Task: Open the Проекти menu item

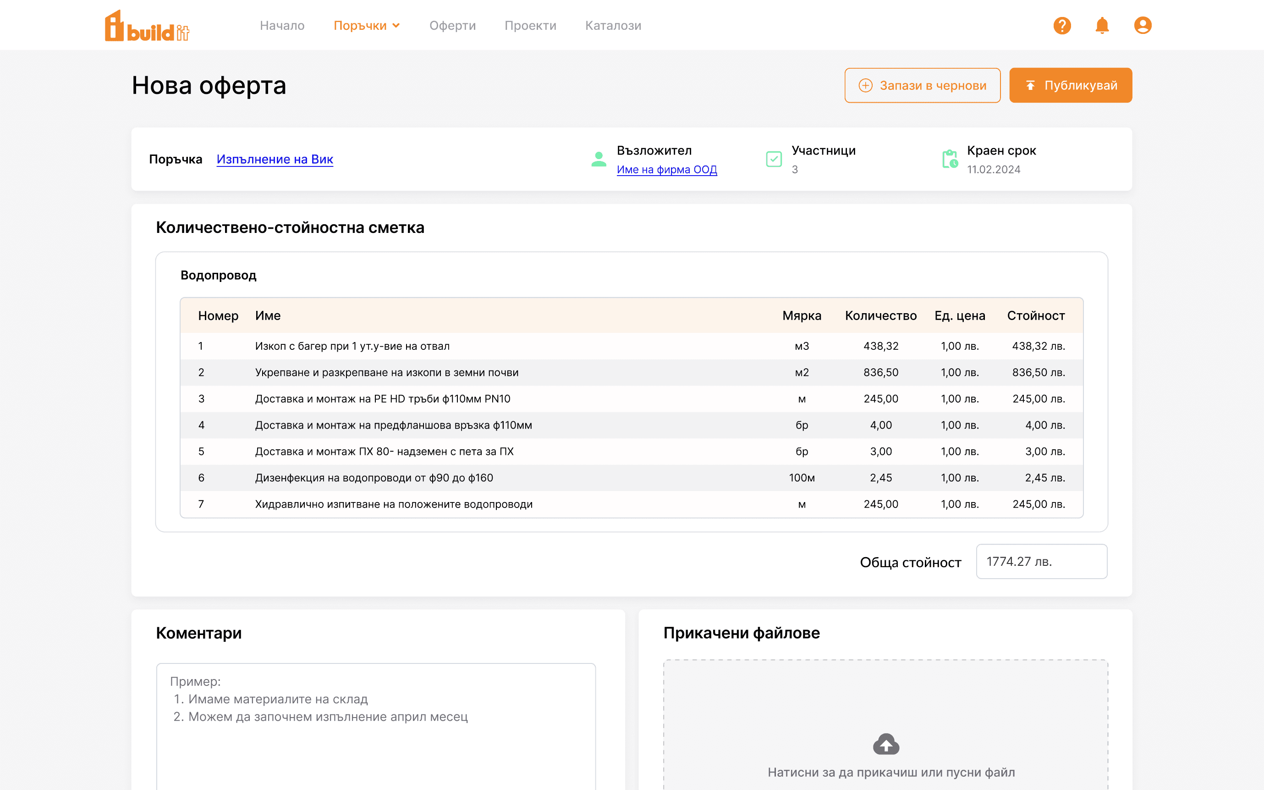Action: (x=530, y=26)
